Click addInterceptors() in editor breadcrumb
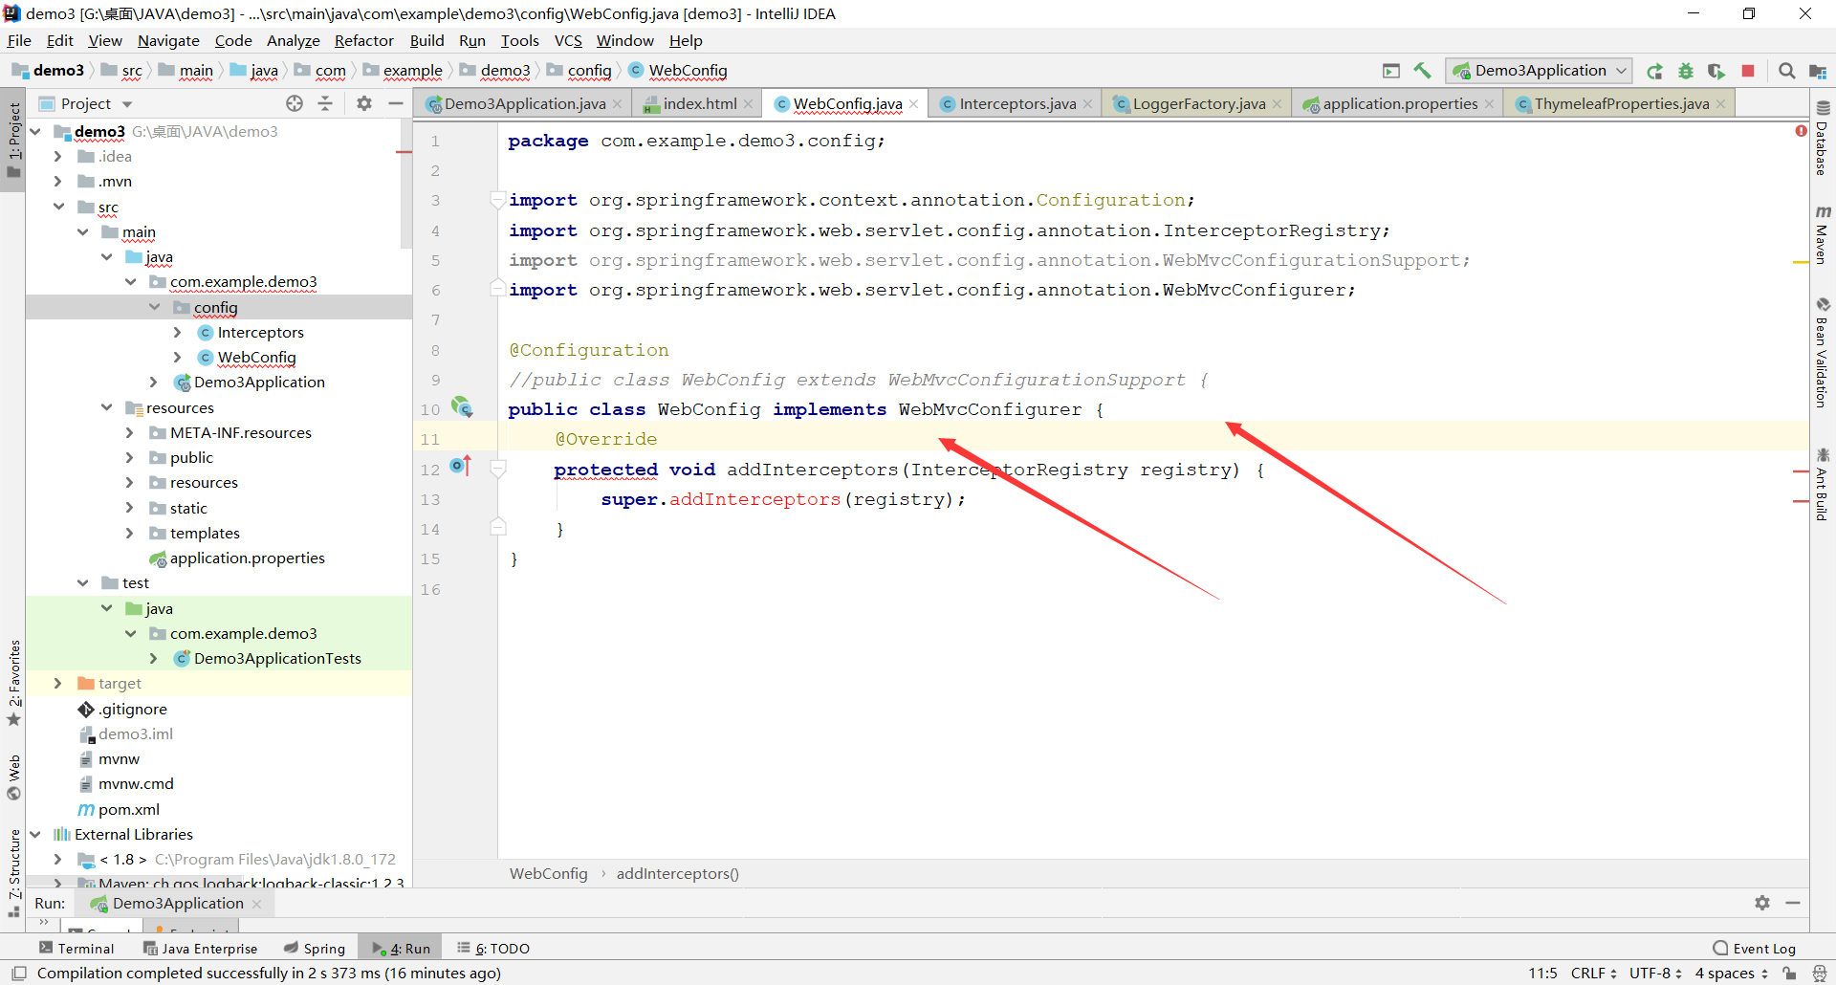This screenshot has height=985, width=1836. [x=677, y=873]
